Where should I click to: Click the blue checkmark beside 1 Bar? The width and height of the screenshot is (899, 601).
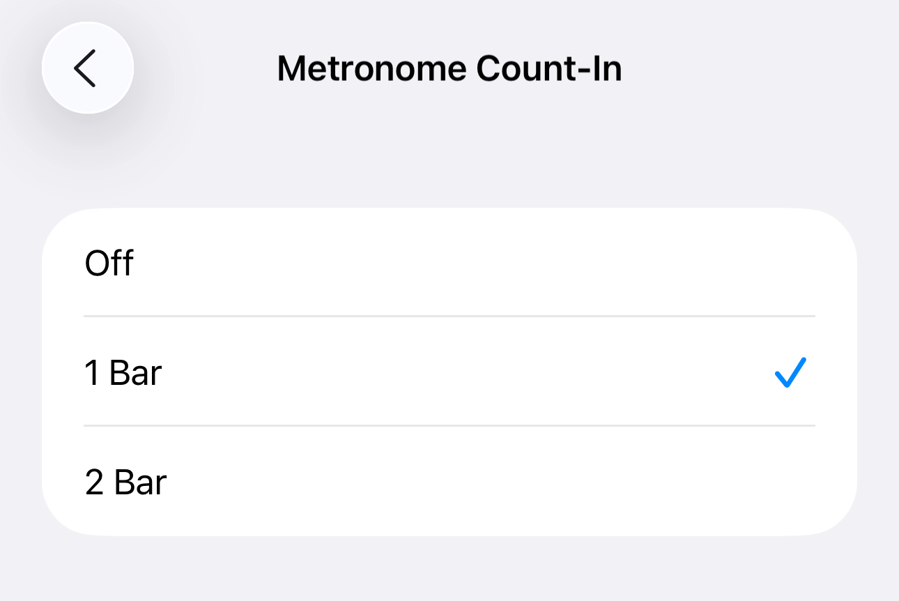(x=790, y=372)
